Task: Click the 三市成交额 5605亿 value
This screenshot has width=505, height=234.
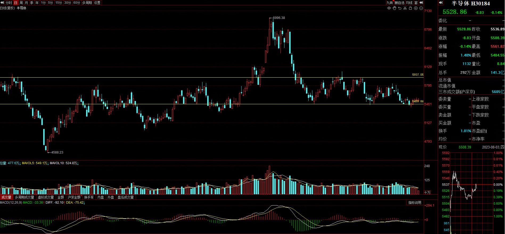Action: (x=498, y=92)
